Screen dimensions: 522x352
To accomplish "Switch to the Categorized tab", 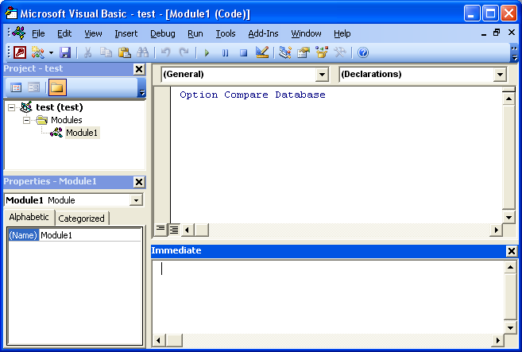I will (81, 219).
